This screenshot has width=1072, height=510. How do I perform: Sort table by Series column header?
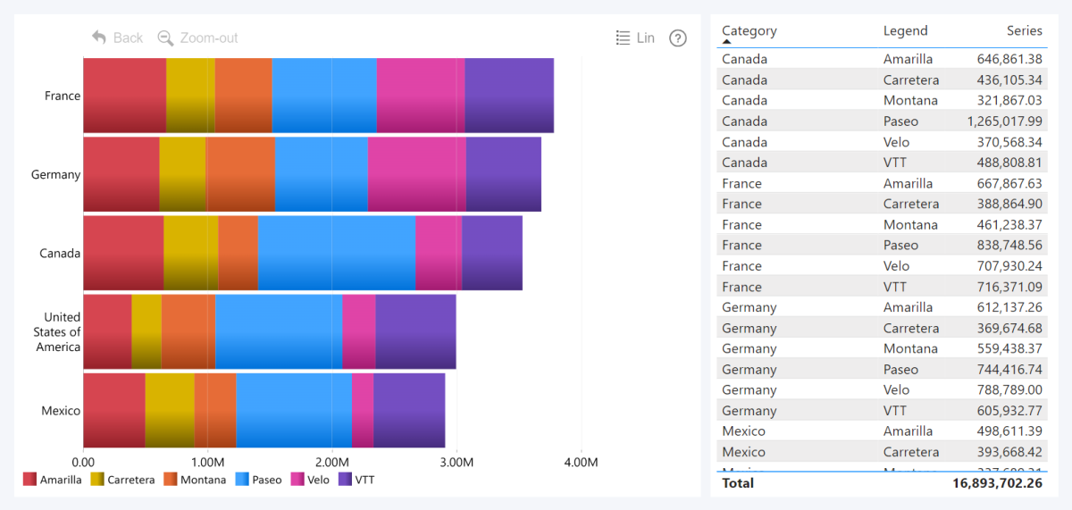point(1025,30)
